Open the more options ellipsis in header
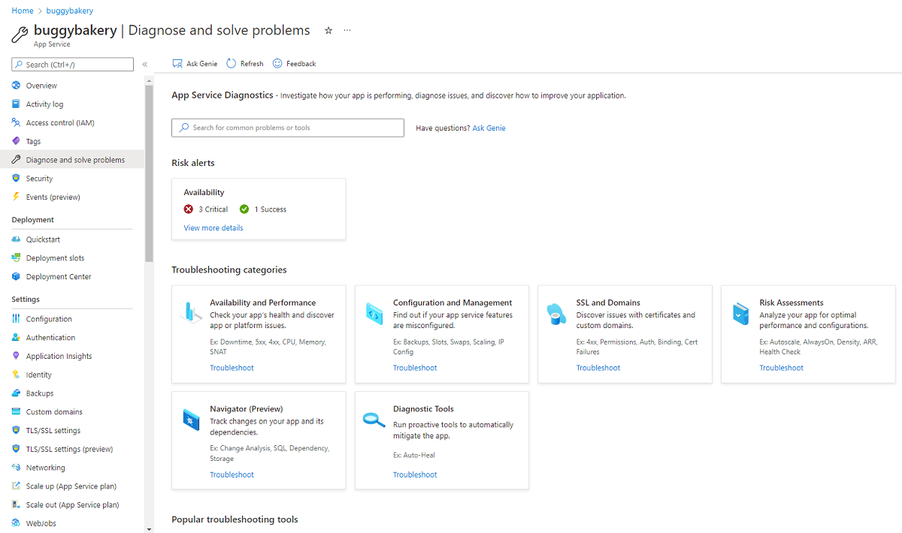Viewport: 902px width, 533px height. point(347,31)
